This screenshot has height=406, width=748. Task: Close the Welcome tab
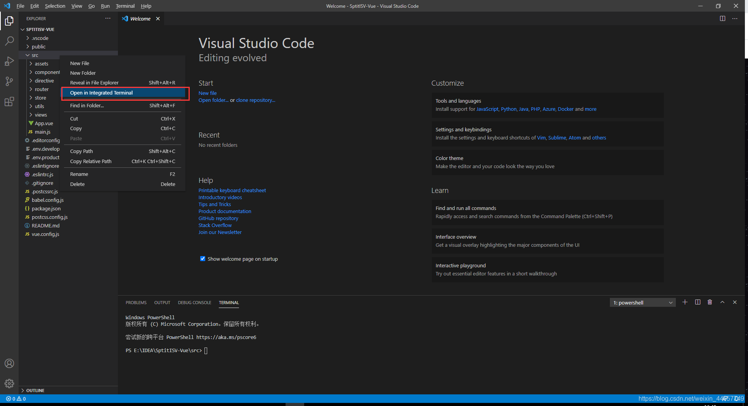coord(158,19)
